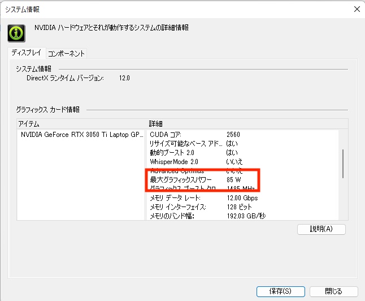
Task: Select the ディスプレイ tab
Action: pyautogui.click(x=27, y=53)
